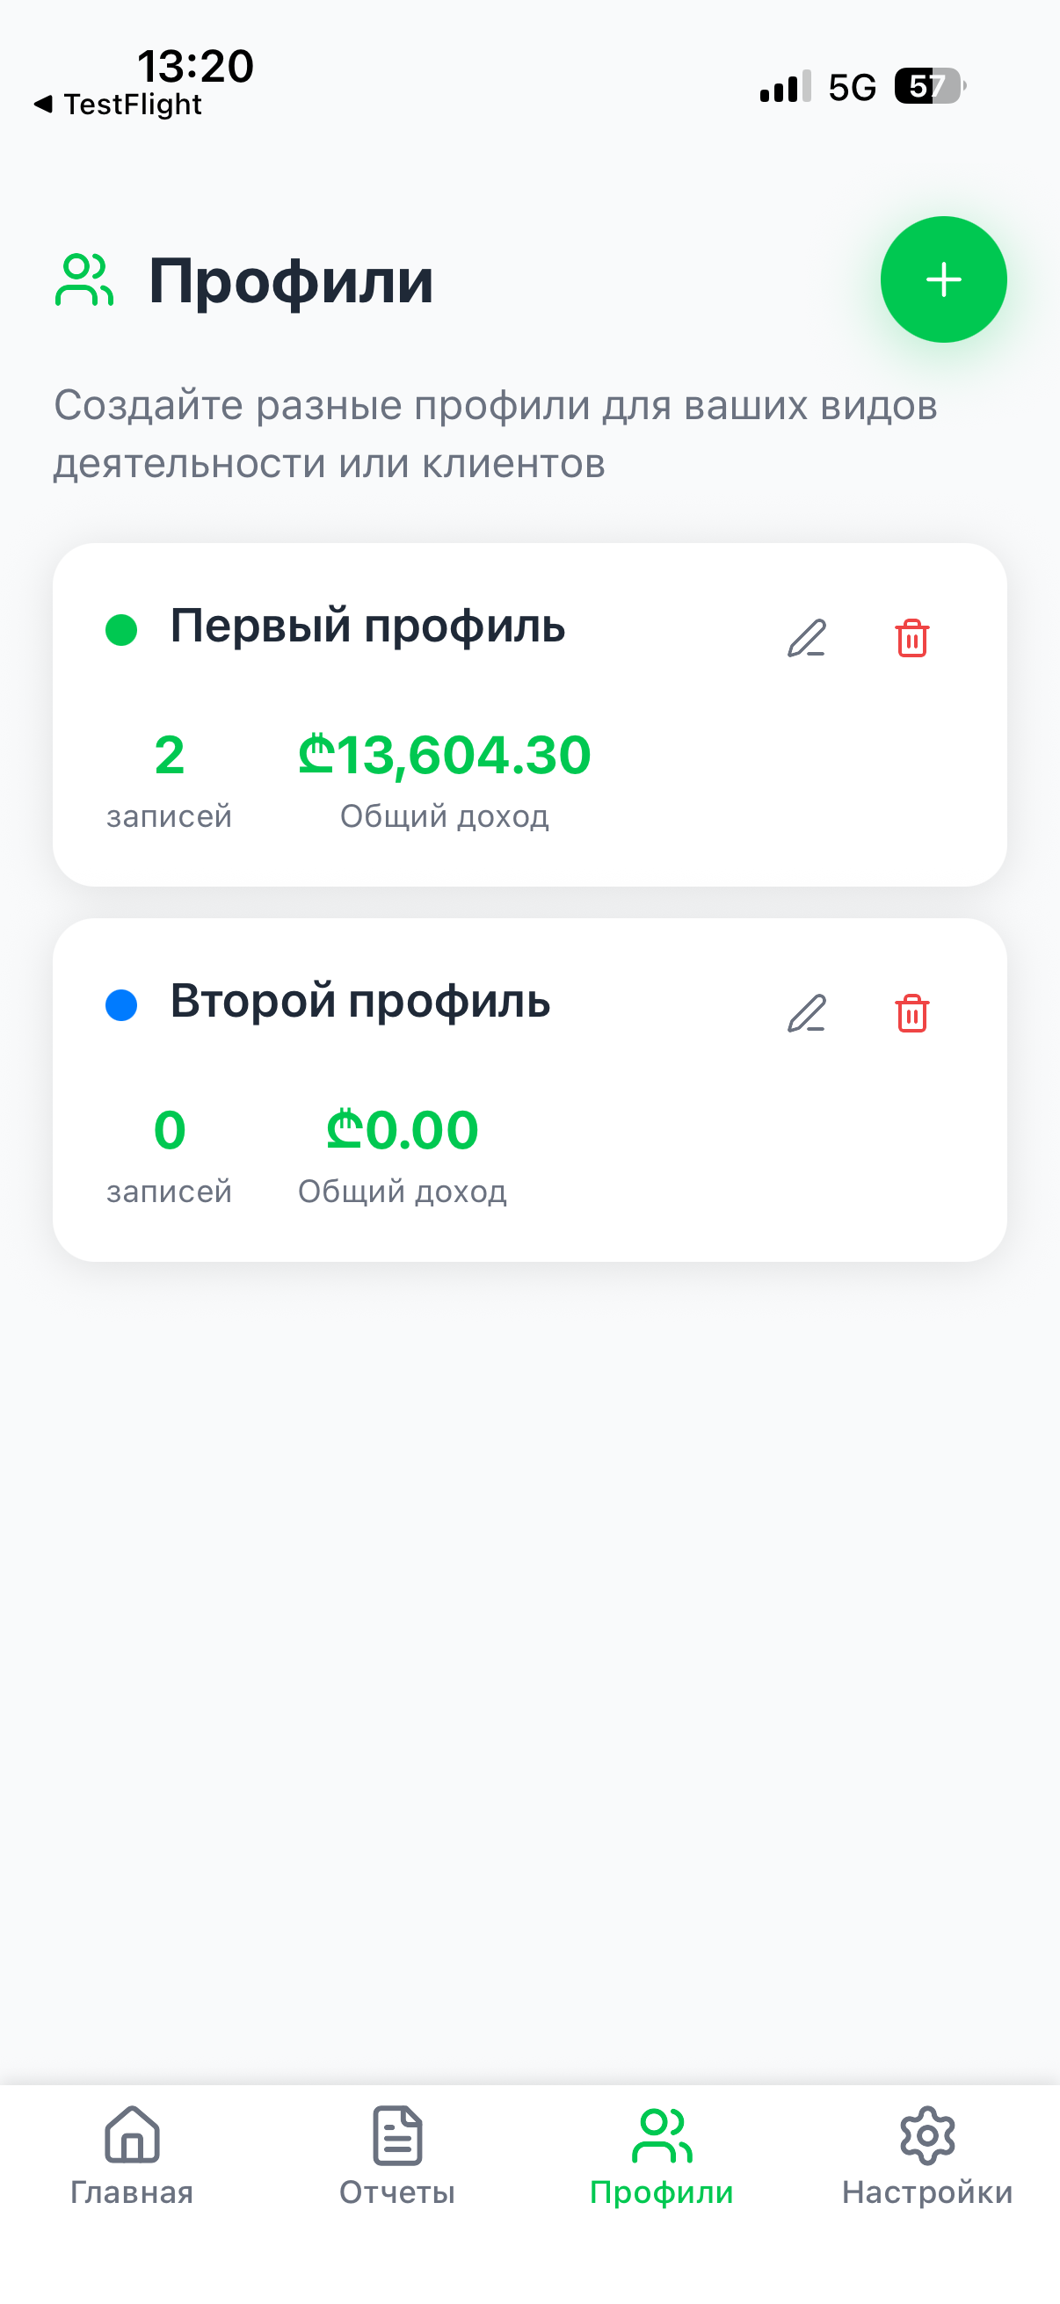This screenshot has height=2304, width=1060.
Task: Click the green color dot of Первый профиль
Action: 120,630
